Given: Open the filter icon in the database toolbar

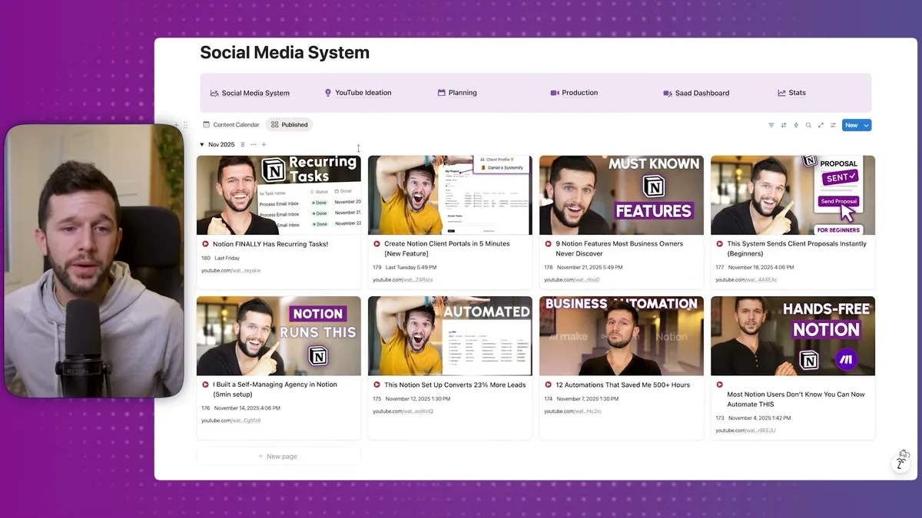Looking at the screenshot, I should (771, 124).
